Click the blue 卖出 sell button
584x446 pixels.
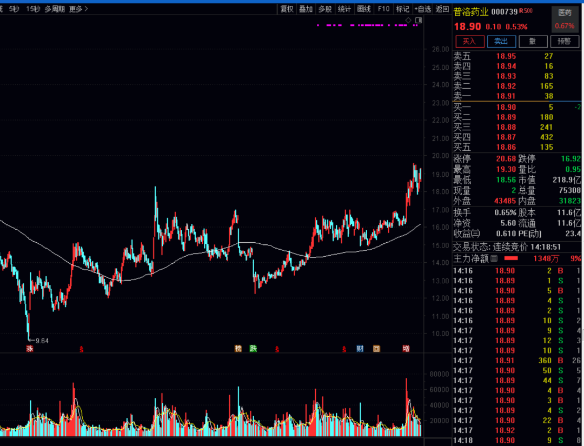pos(501,42)
